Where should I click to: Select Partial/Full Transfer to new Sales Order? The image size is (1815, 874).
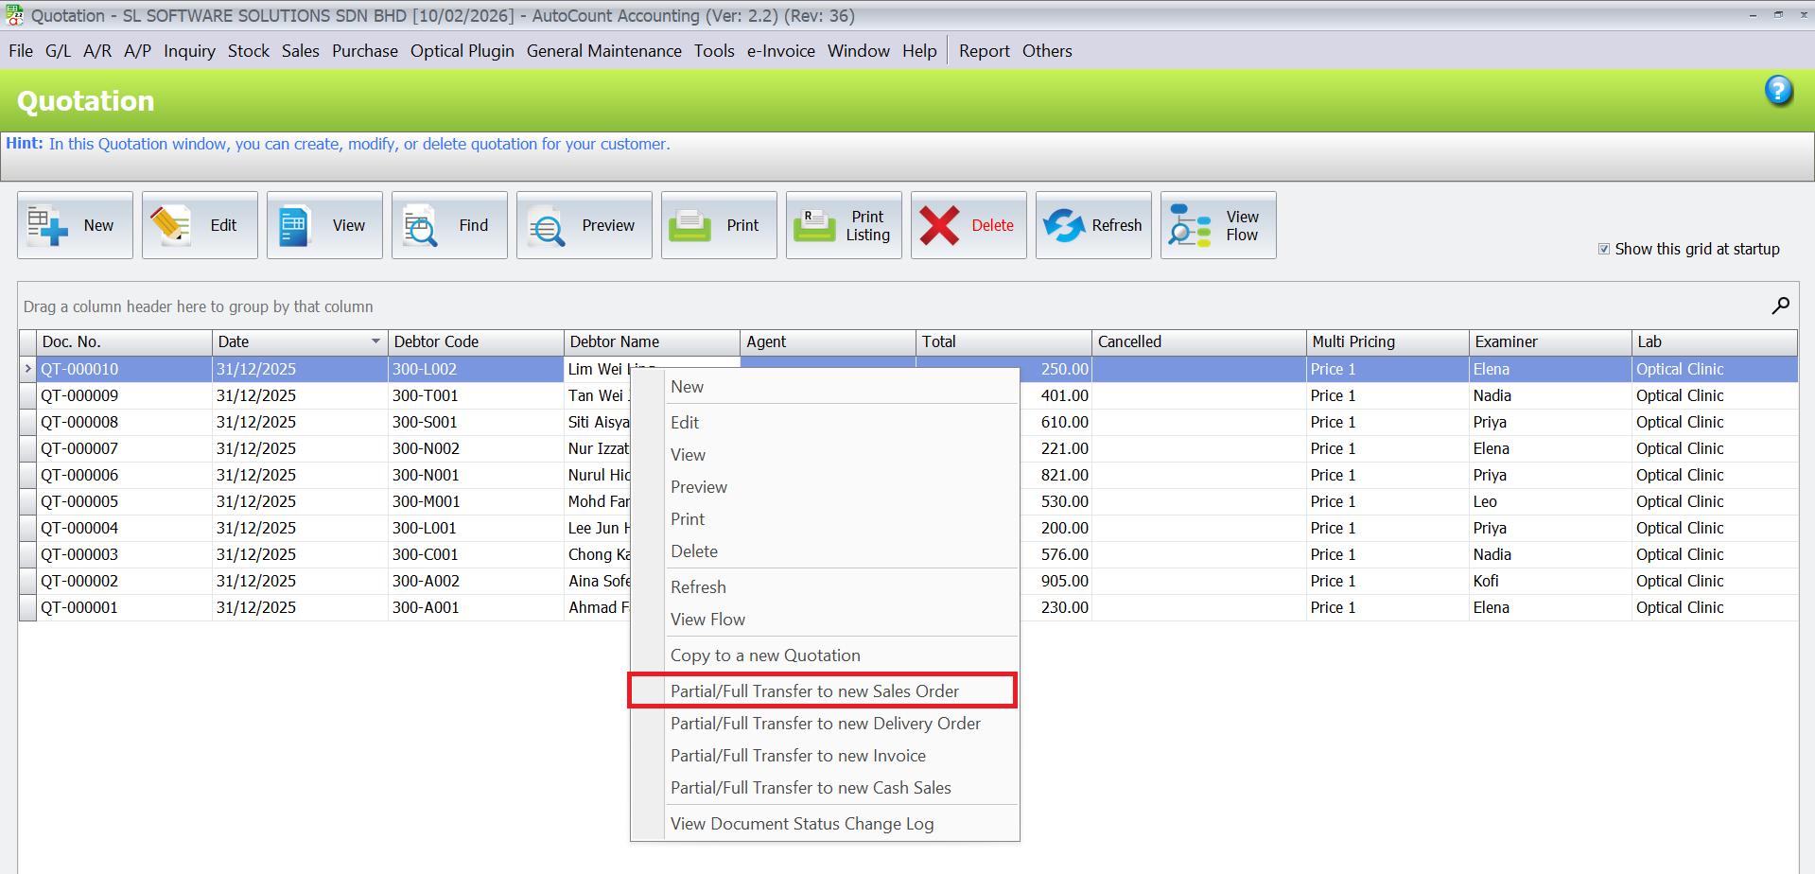(814, 691)
